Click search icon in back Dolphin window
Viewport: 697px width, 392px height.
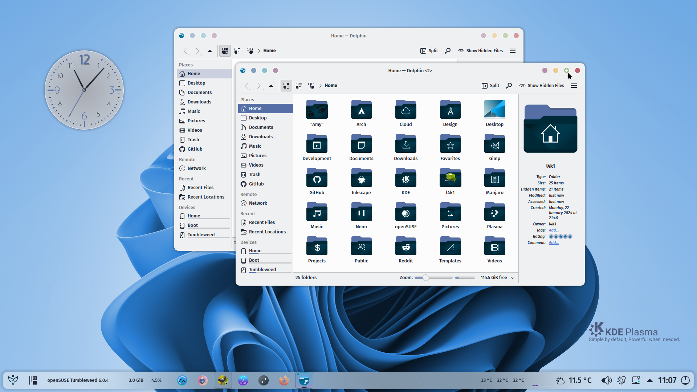pos(448,51)
